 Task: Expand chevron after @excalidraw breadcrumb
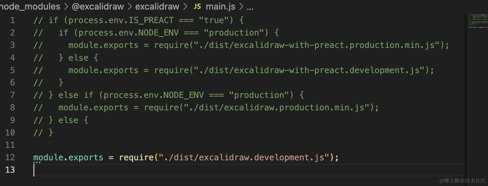(x=130, y=6)
